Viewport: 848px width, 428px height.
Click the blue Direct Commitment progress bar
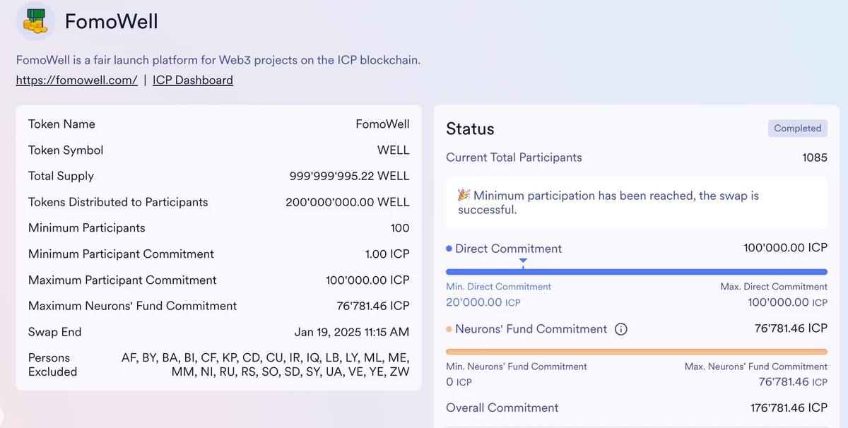[637, 272]
